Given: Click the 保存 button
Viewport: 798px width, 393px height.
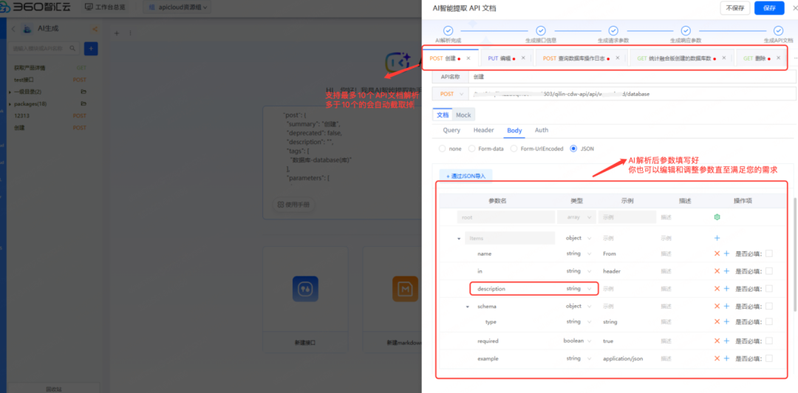Looking at the screenshot, I should (769, 8).
